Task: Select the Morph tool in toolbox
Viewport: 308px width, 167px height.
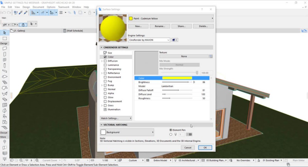Action: click(x=5, y=111)
